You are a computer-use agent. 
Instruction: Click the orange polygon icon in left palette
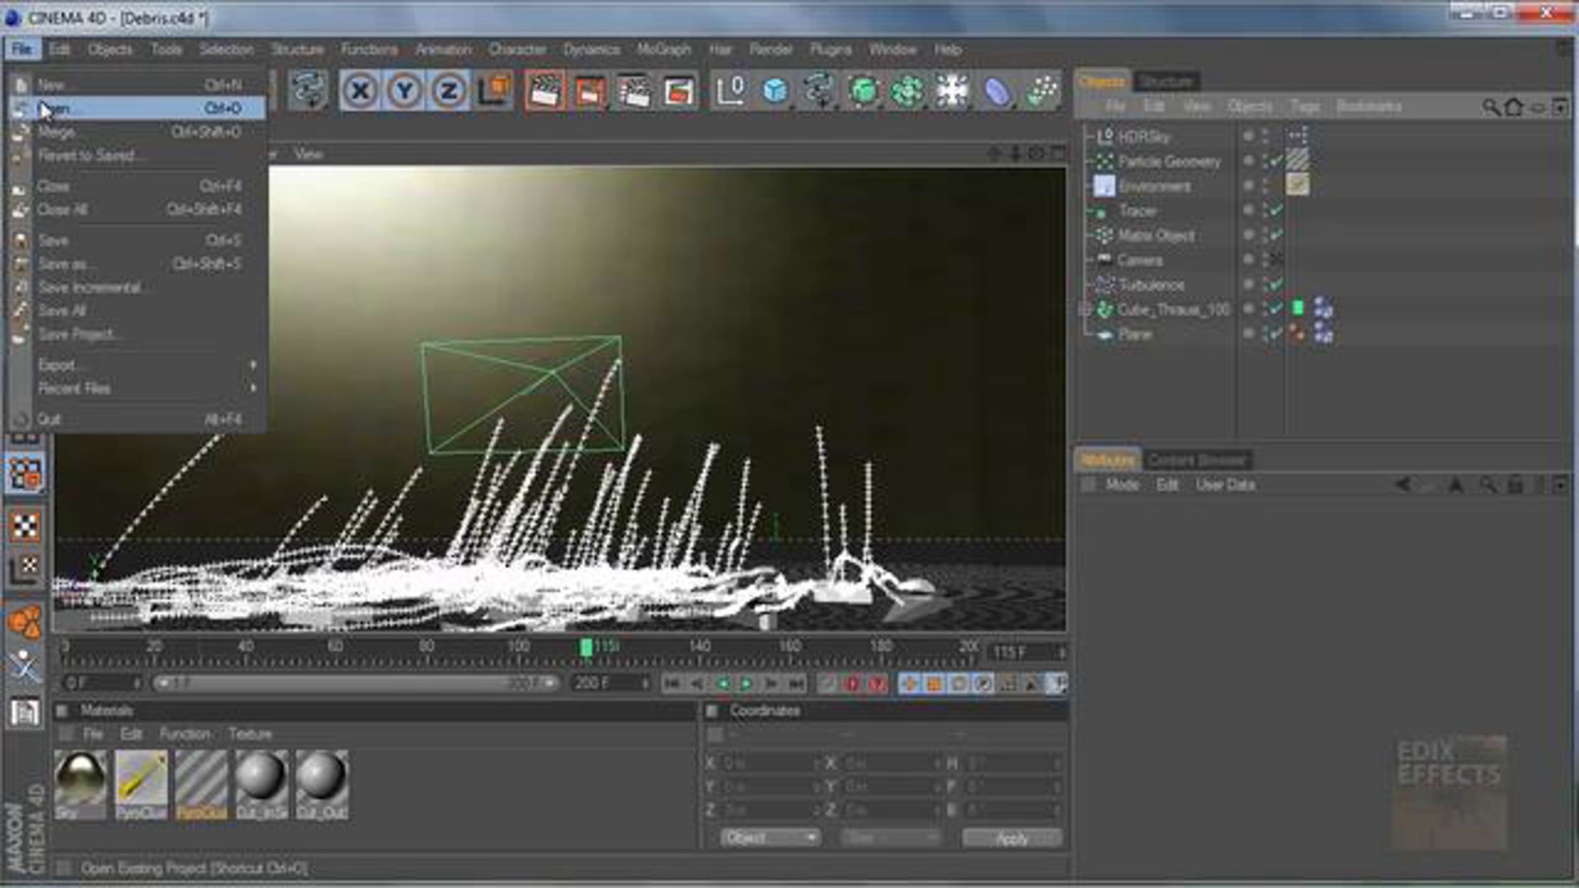tap(25, 622)
